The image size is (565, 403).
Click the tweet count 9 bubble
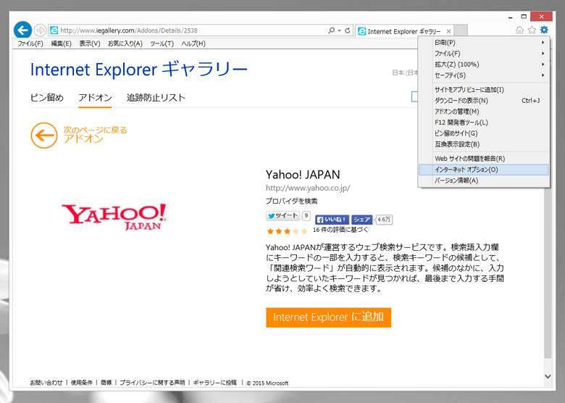click(x=306, y=215)
